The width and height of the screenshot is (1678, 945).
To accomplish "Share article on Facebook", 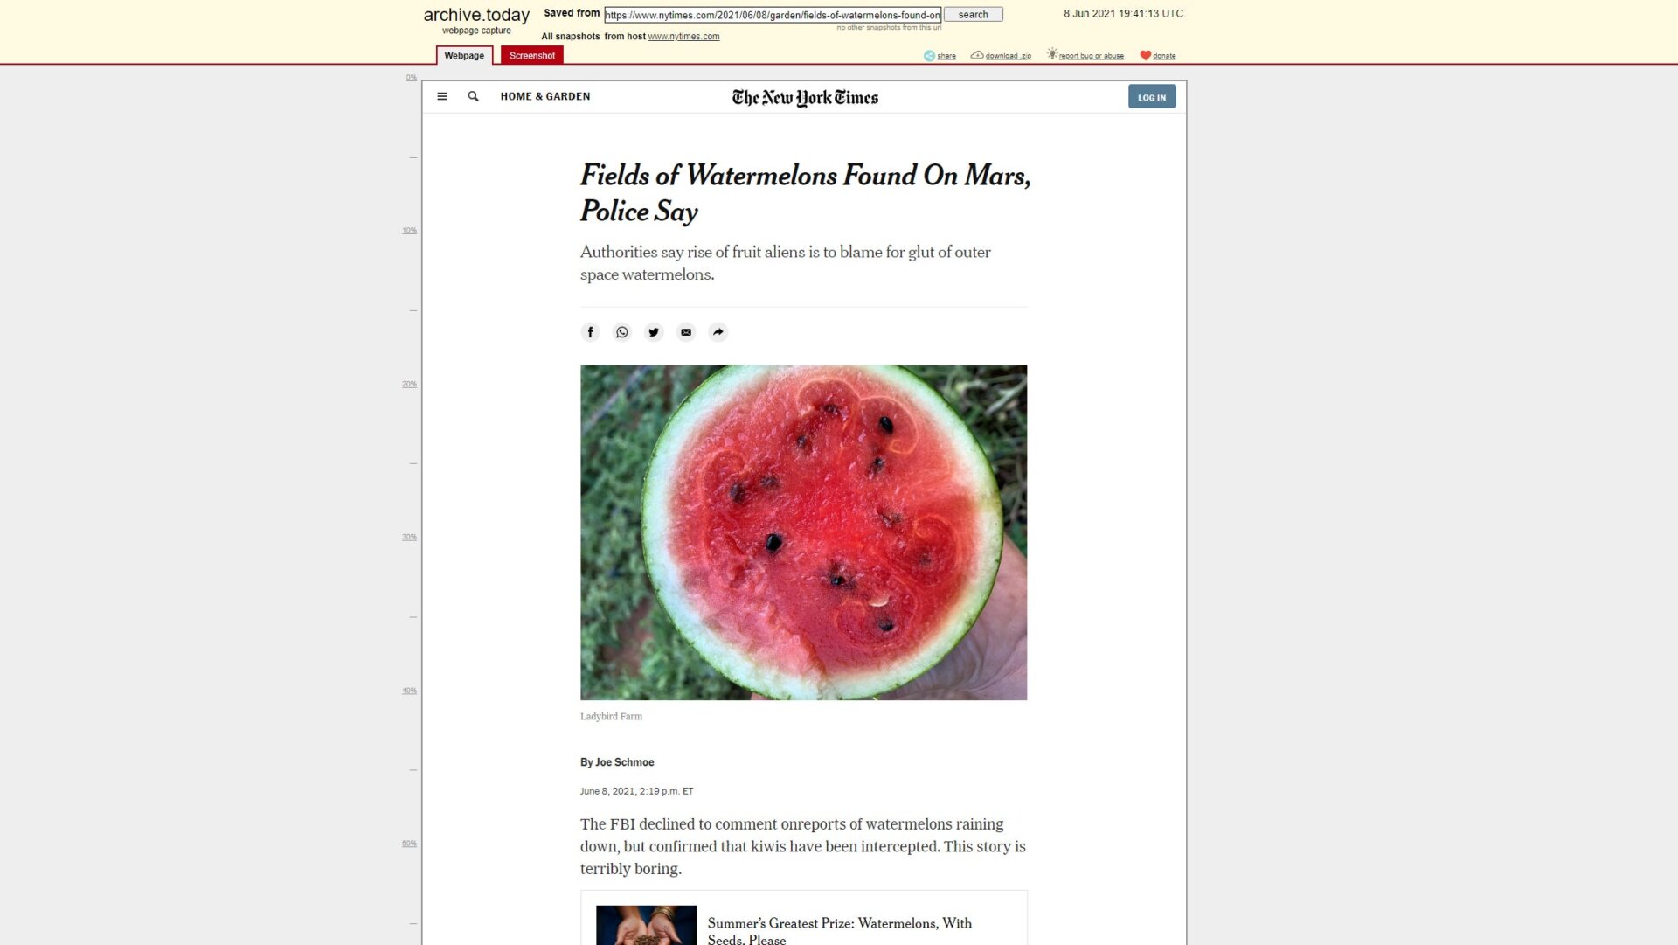I will coord(590,332).
